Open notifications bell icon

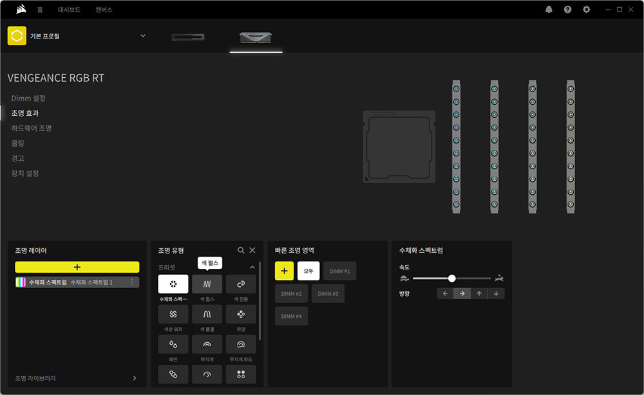tap(549, 10)
